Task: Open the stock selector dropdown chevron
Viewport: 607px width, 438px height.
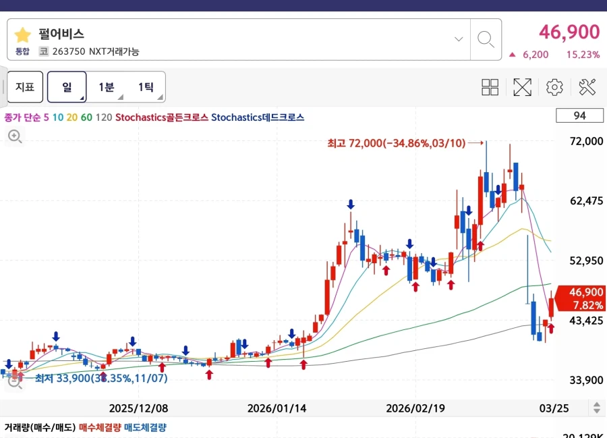Action: [458, 39]
